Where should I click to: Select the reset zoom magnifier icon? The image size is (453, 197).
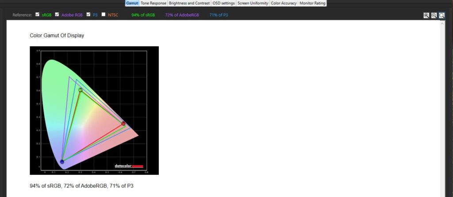pyautogui.click(x=441, y=15)
